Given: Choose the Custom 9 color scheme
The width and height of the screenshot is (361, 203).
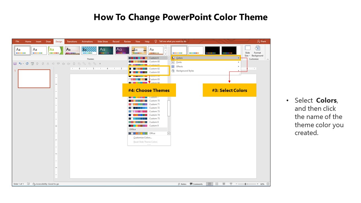Looking at the screenshot, I should tap(148, 126).
